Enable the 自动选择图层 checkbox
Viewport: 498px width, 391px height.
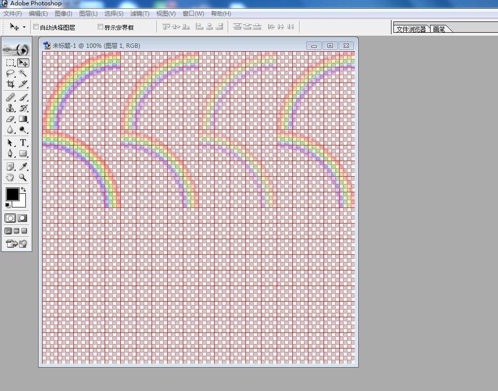pyautogui.click(x=36, y=27)
